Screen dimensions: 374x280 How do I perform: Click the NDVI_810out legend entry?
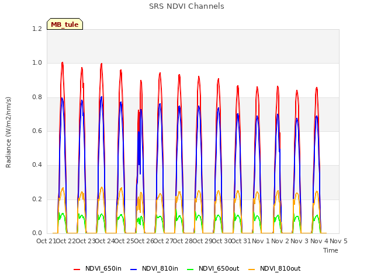click(x=274, y=268)
